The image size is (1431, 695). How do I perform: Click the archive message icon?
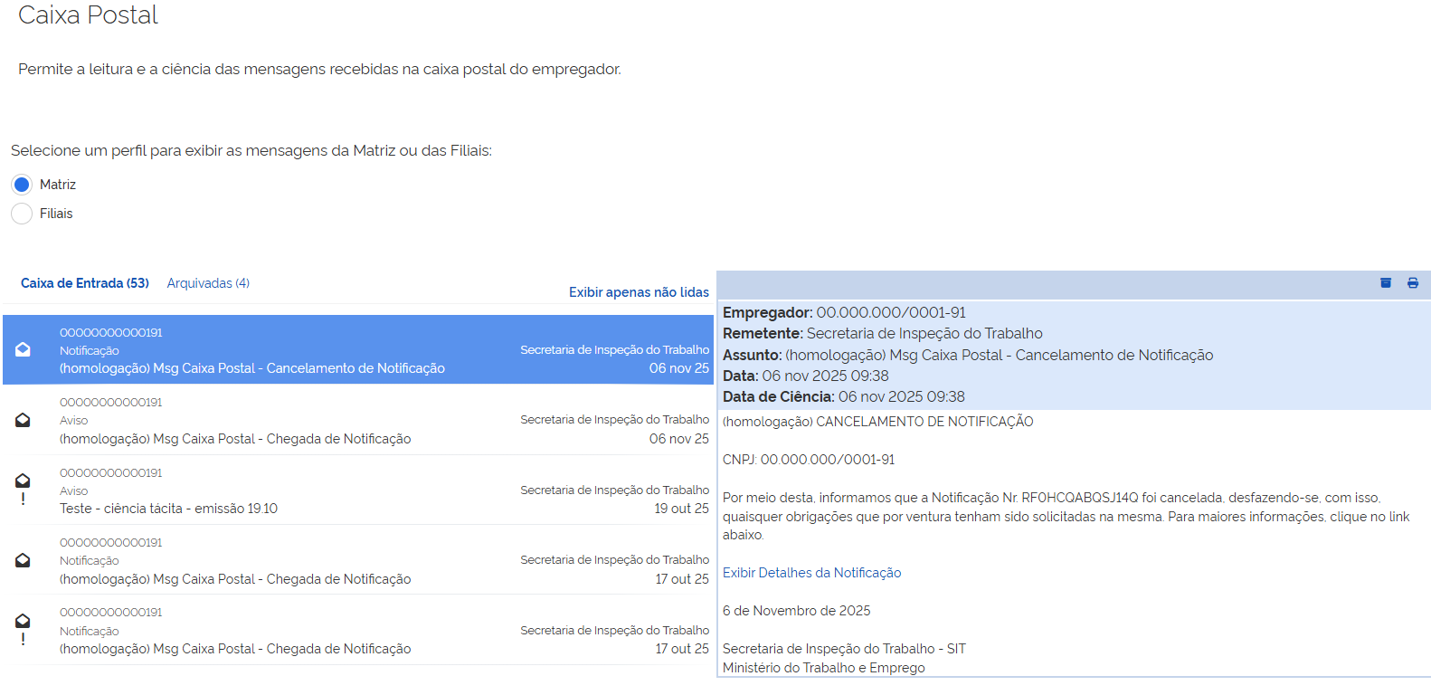coord(1385,283)
